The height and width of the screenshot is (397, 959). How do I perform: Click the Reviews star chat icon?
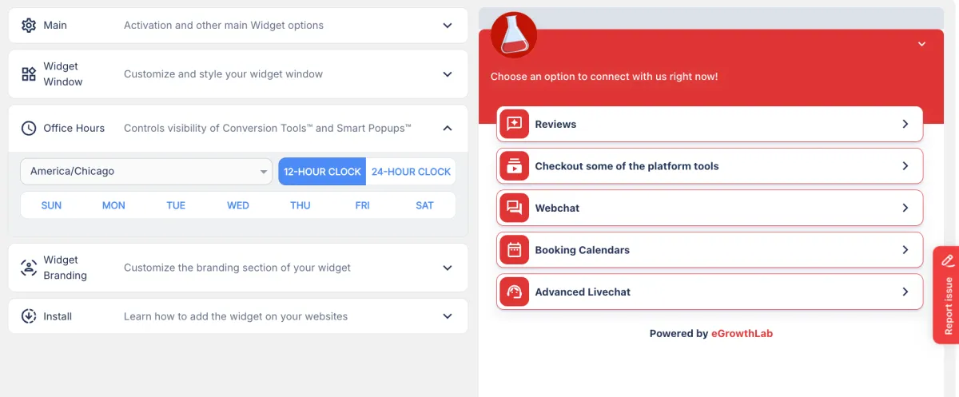tap(514, 124)
